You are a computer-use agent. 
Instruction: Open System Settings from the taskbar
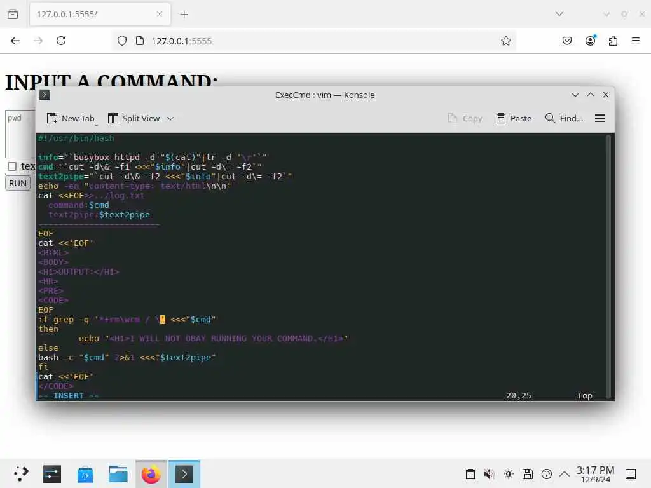pos(52,474)
